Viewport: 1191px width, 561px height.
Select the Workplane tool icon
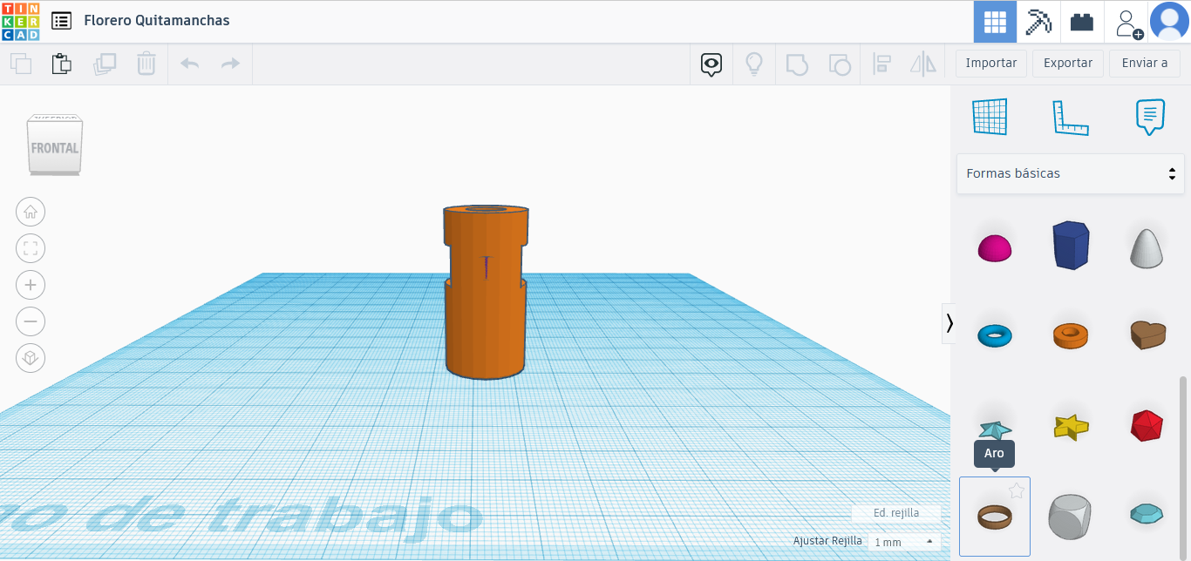(x=990, y=117)
